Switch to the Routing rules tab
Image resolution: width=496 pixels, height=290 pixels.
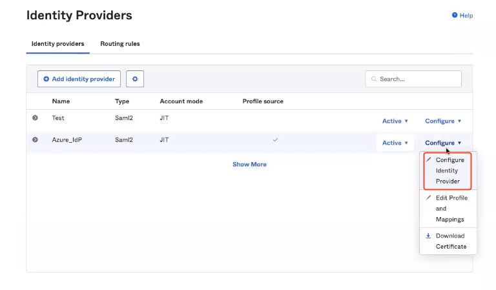point(120,44)
